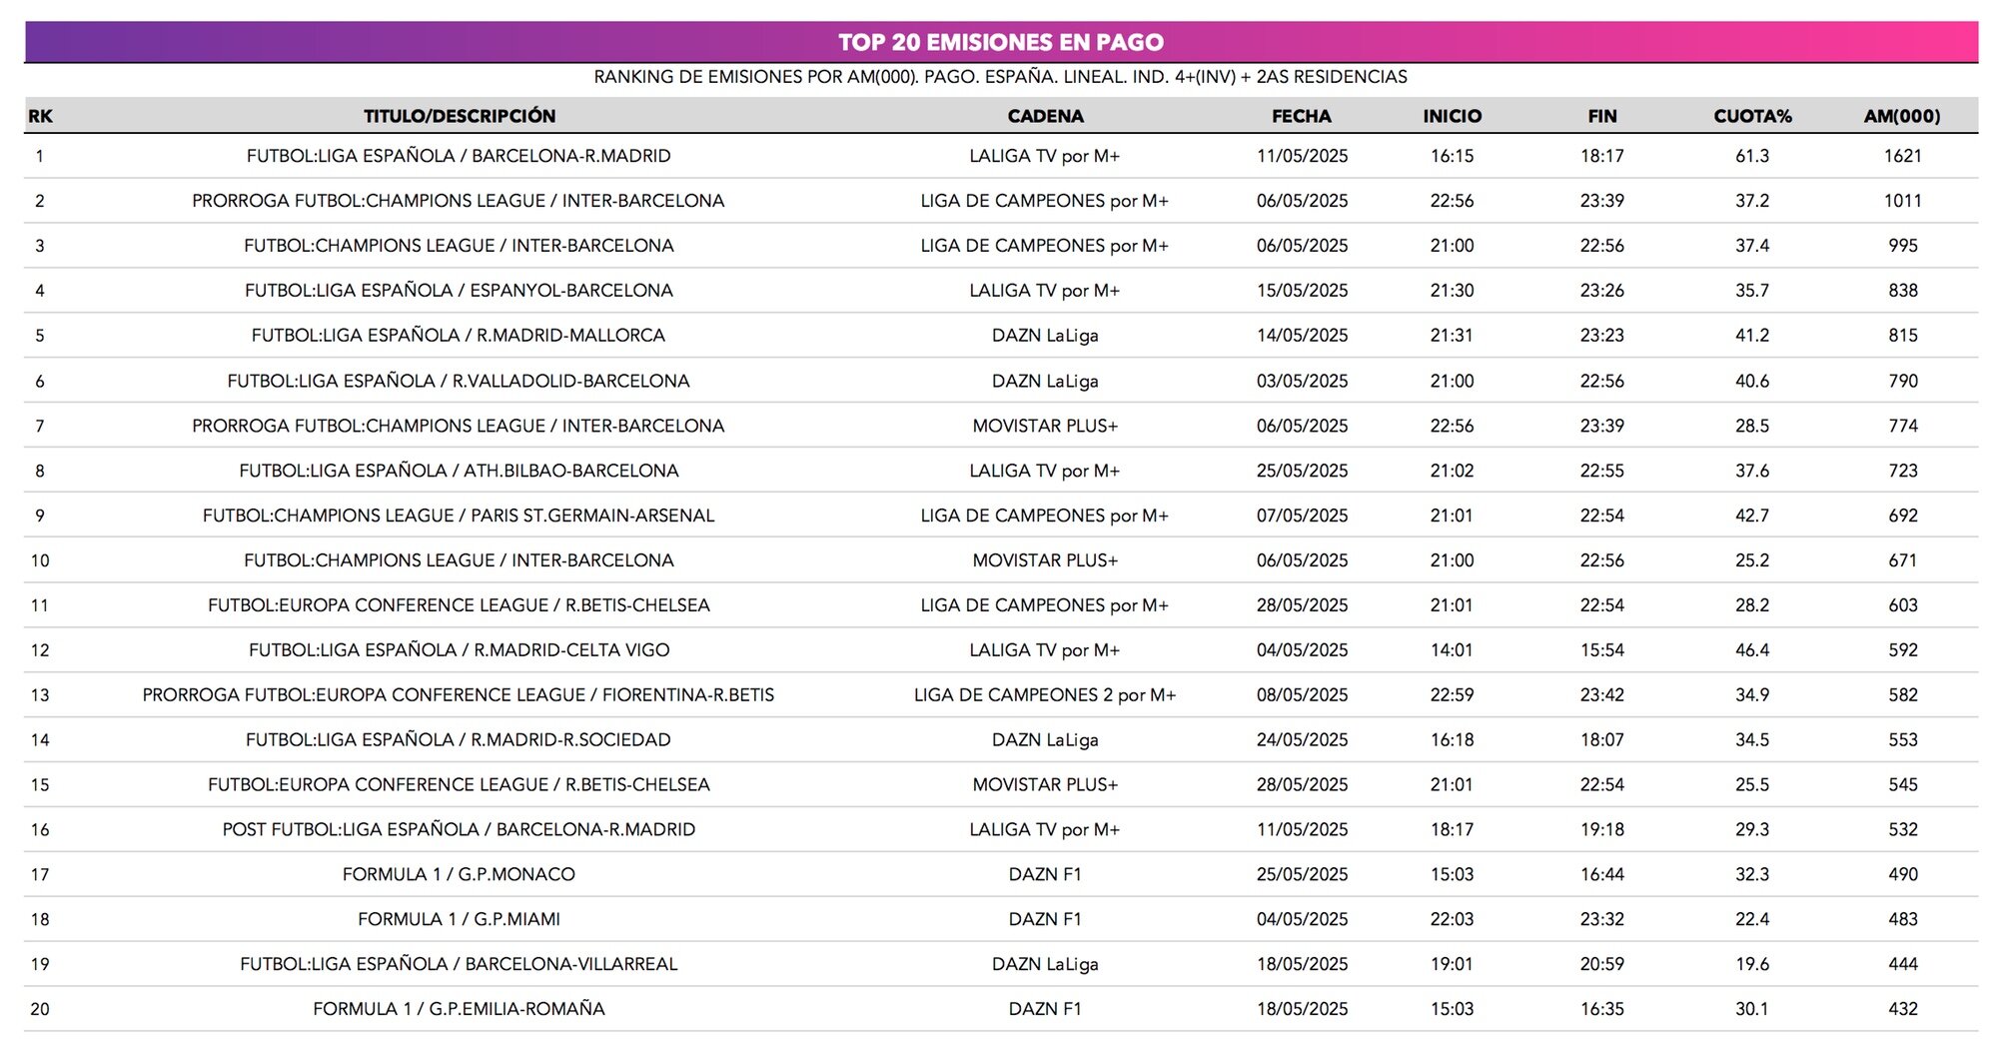This screenshot has height=1052, width=1998.
Task: Click date 15/05/2025
Action: [x=1302, y=291]
